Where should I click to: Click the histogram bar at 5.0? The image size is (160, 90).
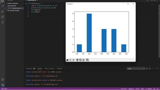click(x=124, y=48)
